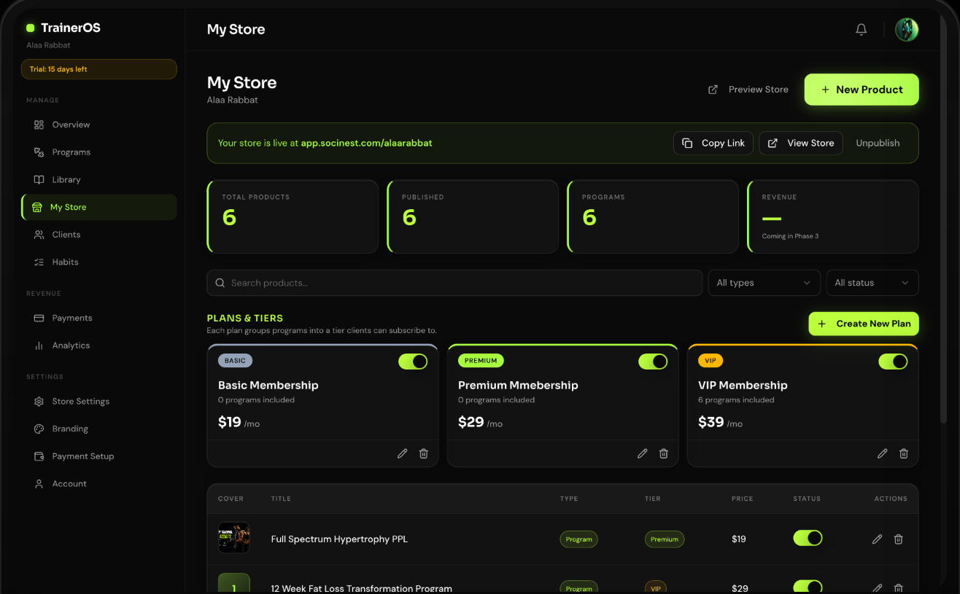
Task: Click the Analytics bar chart icon
Action: [39, 345]
